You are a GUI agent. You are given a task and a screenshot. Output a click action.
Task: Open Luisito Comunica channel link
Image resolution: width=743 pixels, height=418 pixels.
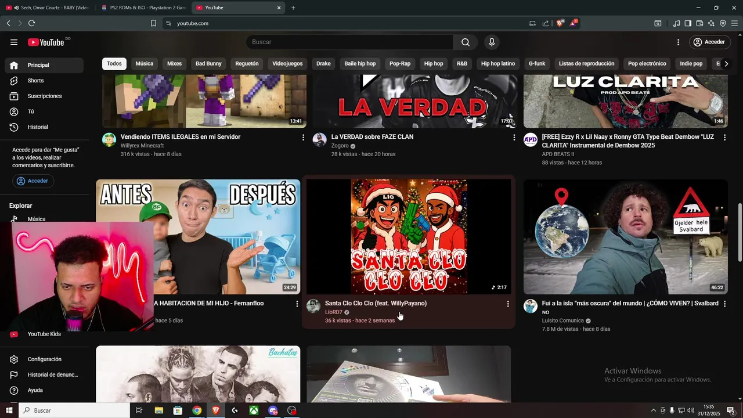coord(562,320)
